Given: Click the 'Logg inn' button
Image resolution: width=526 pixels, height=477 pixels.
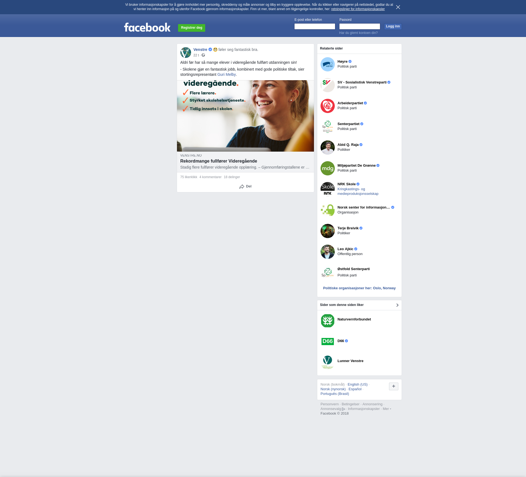Looking at the screenshot, I should (393, 27).
